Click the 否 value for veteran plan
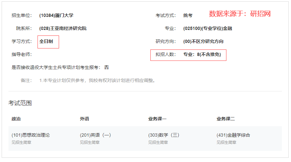 pyautogui.click(x=106, y=67)
